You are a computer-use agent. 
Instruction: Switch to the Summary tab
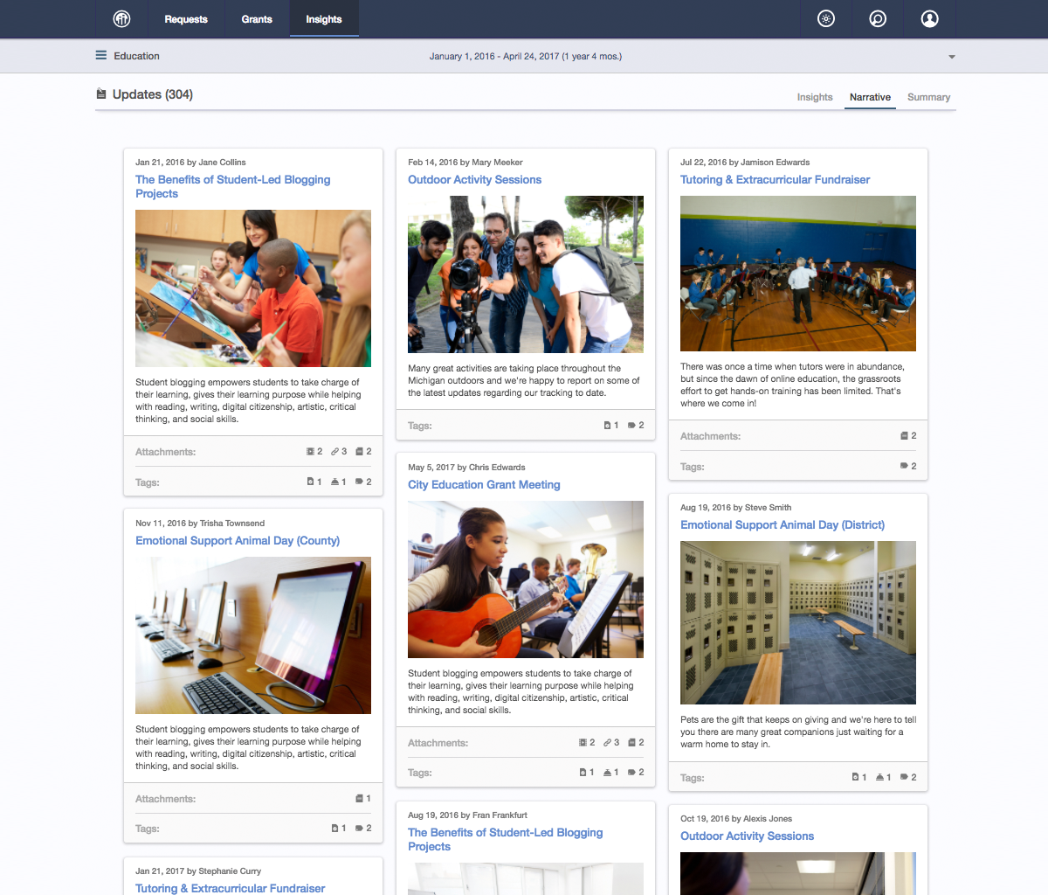(928, 97)
